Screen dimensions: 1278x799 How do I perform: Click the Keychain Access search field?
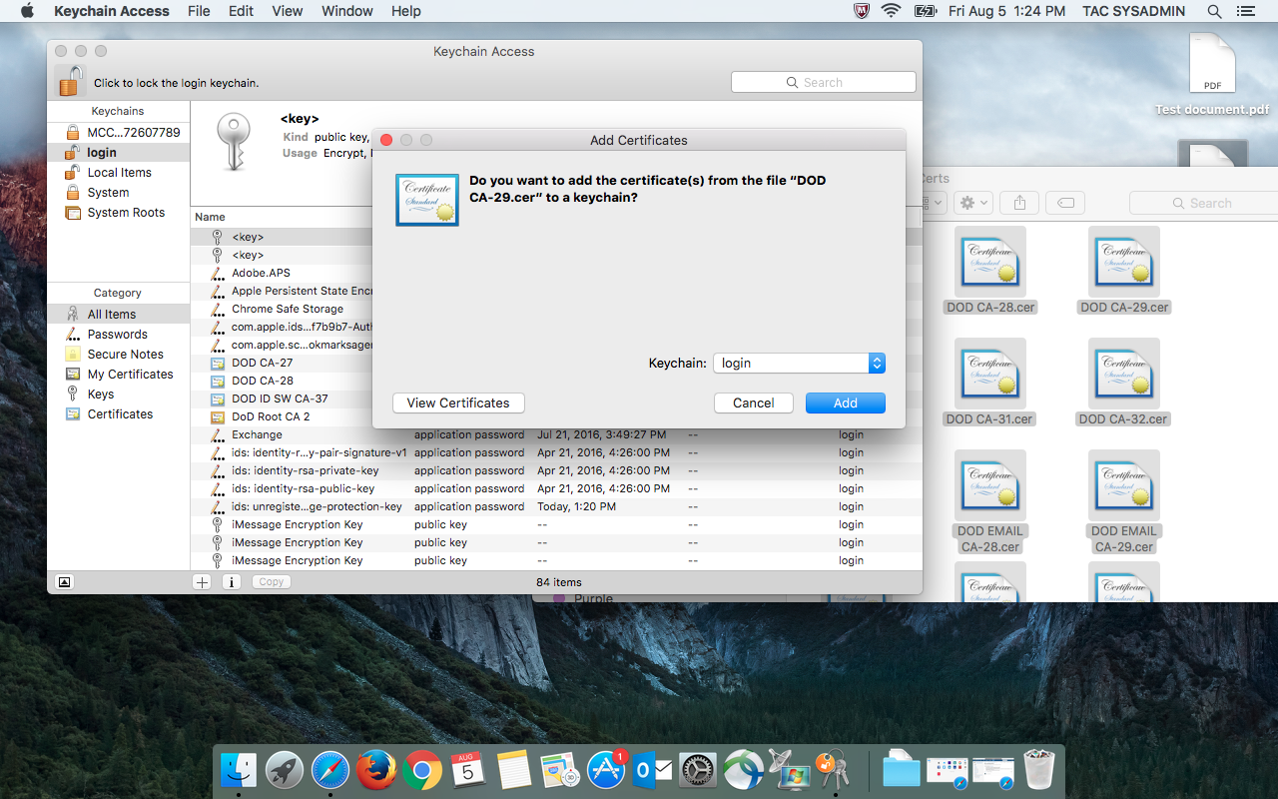(824, 83)
